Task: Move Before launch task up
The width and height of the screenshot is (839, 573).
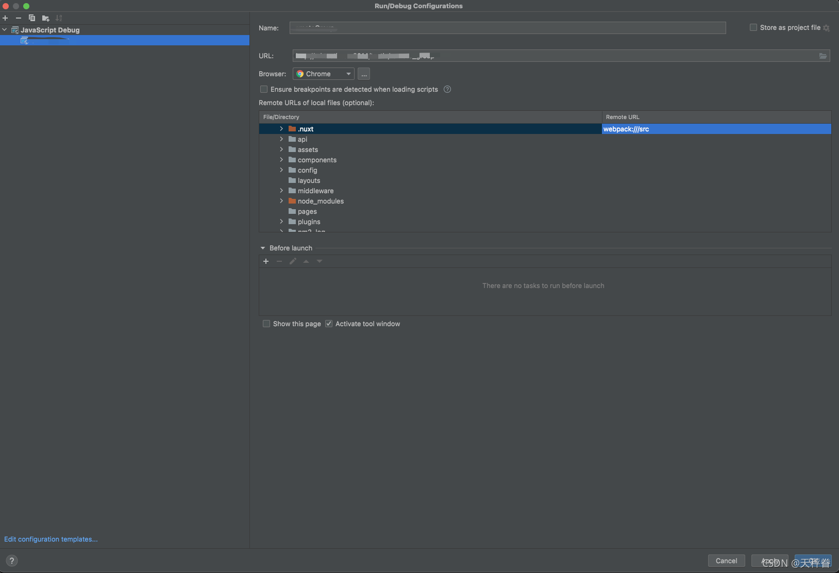Action: pos(306,261)
